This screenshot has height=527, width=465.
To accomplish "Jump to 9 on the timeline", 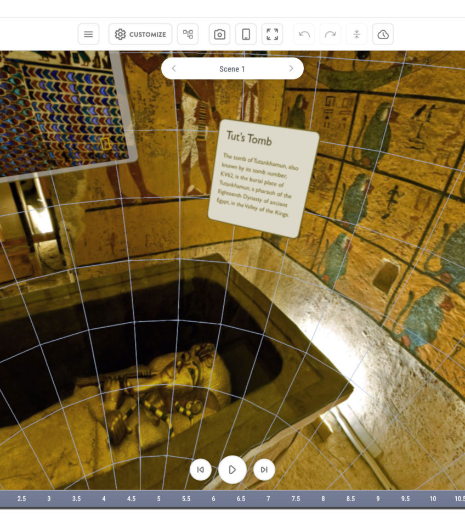I will (378, 499).
